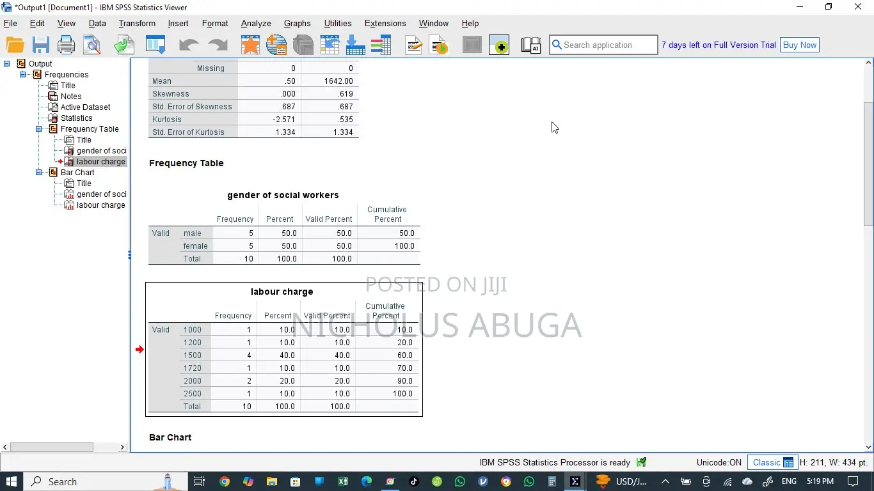This screenshot has height=491, width=874.
Task: Click the Export output icon
Action: pyautogui.click(x=124, y=45)
